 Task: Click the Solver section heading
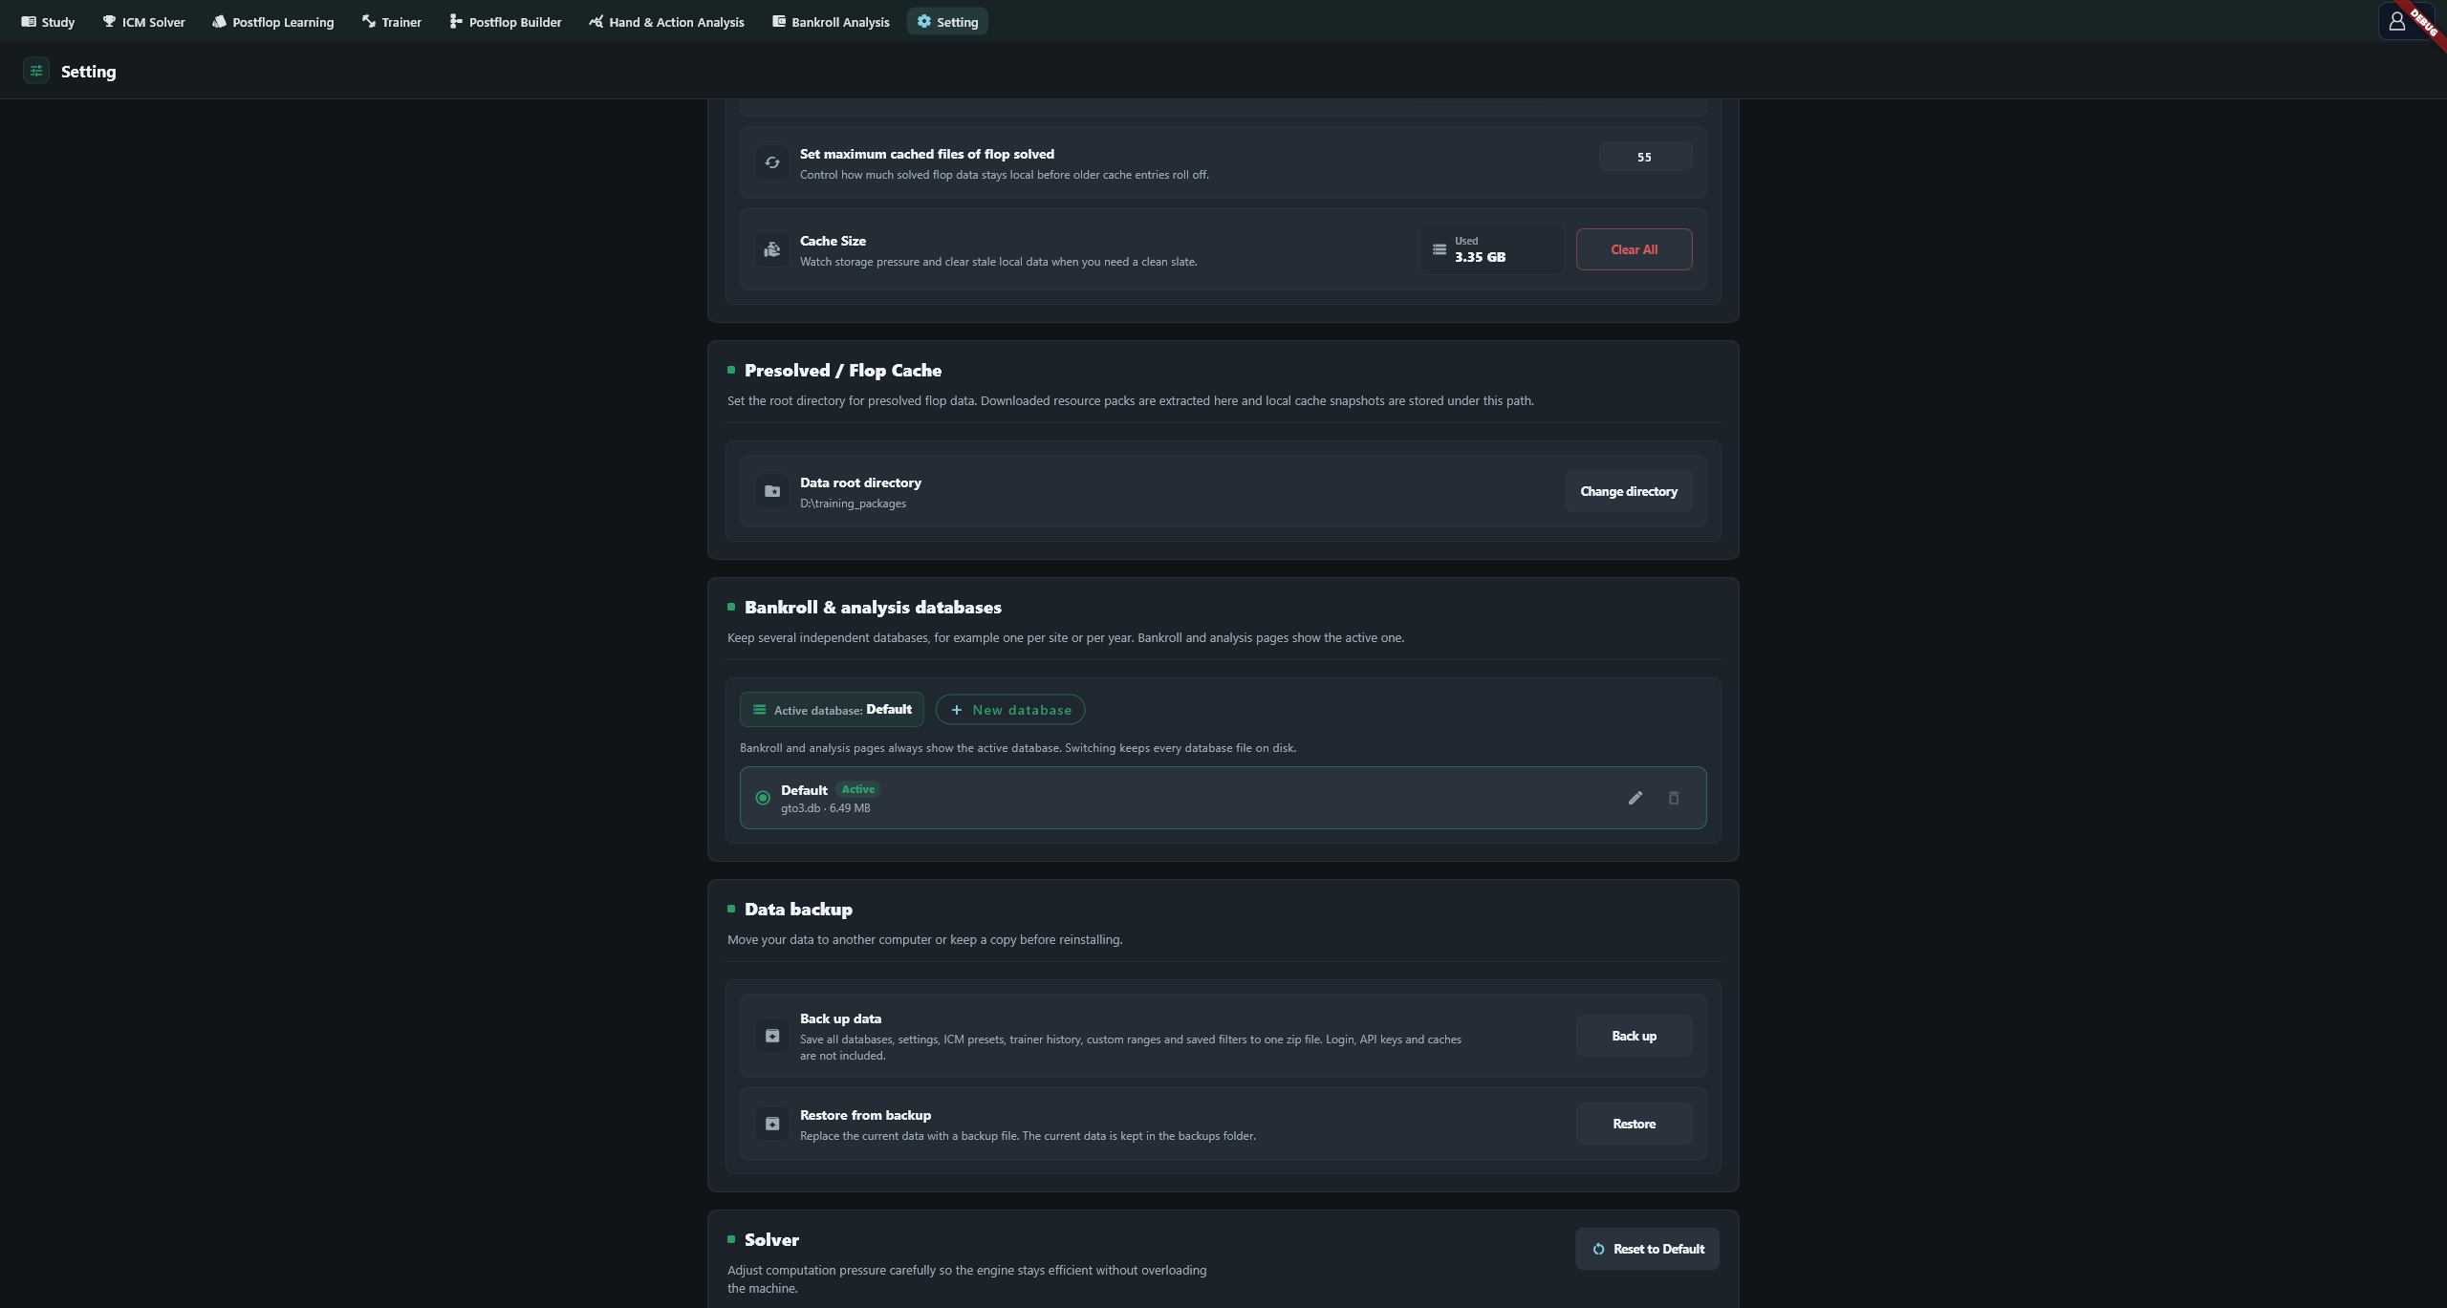(x=771, y=1240)
